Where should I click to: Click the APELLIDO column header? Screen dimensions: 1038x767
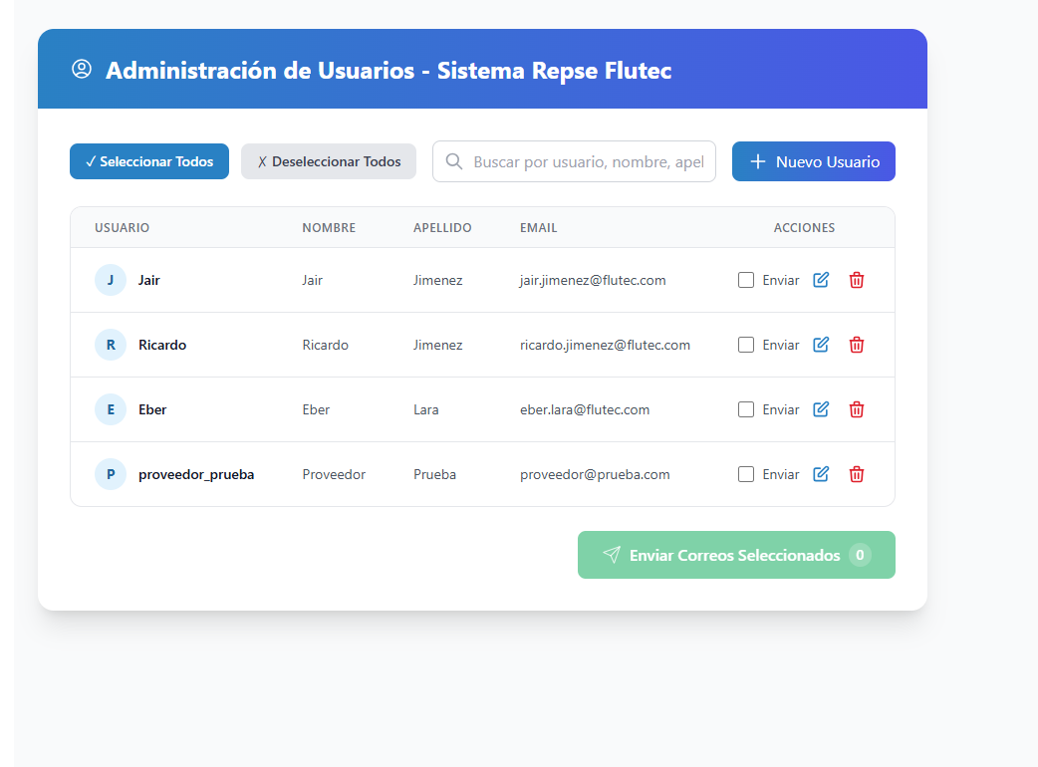click(x=442, y=228)
